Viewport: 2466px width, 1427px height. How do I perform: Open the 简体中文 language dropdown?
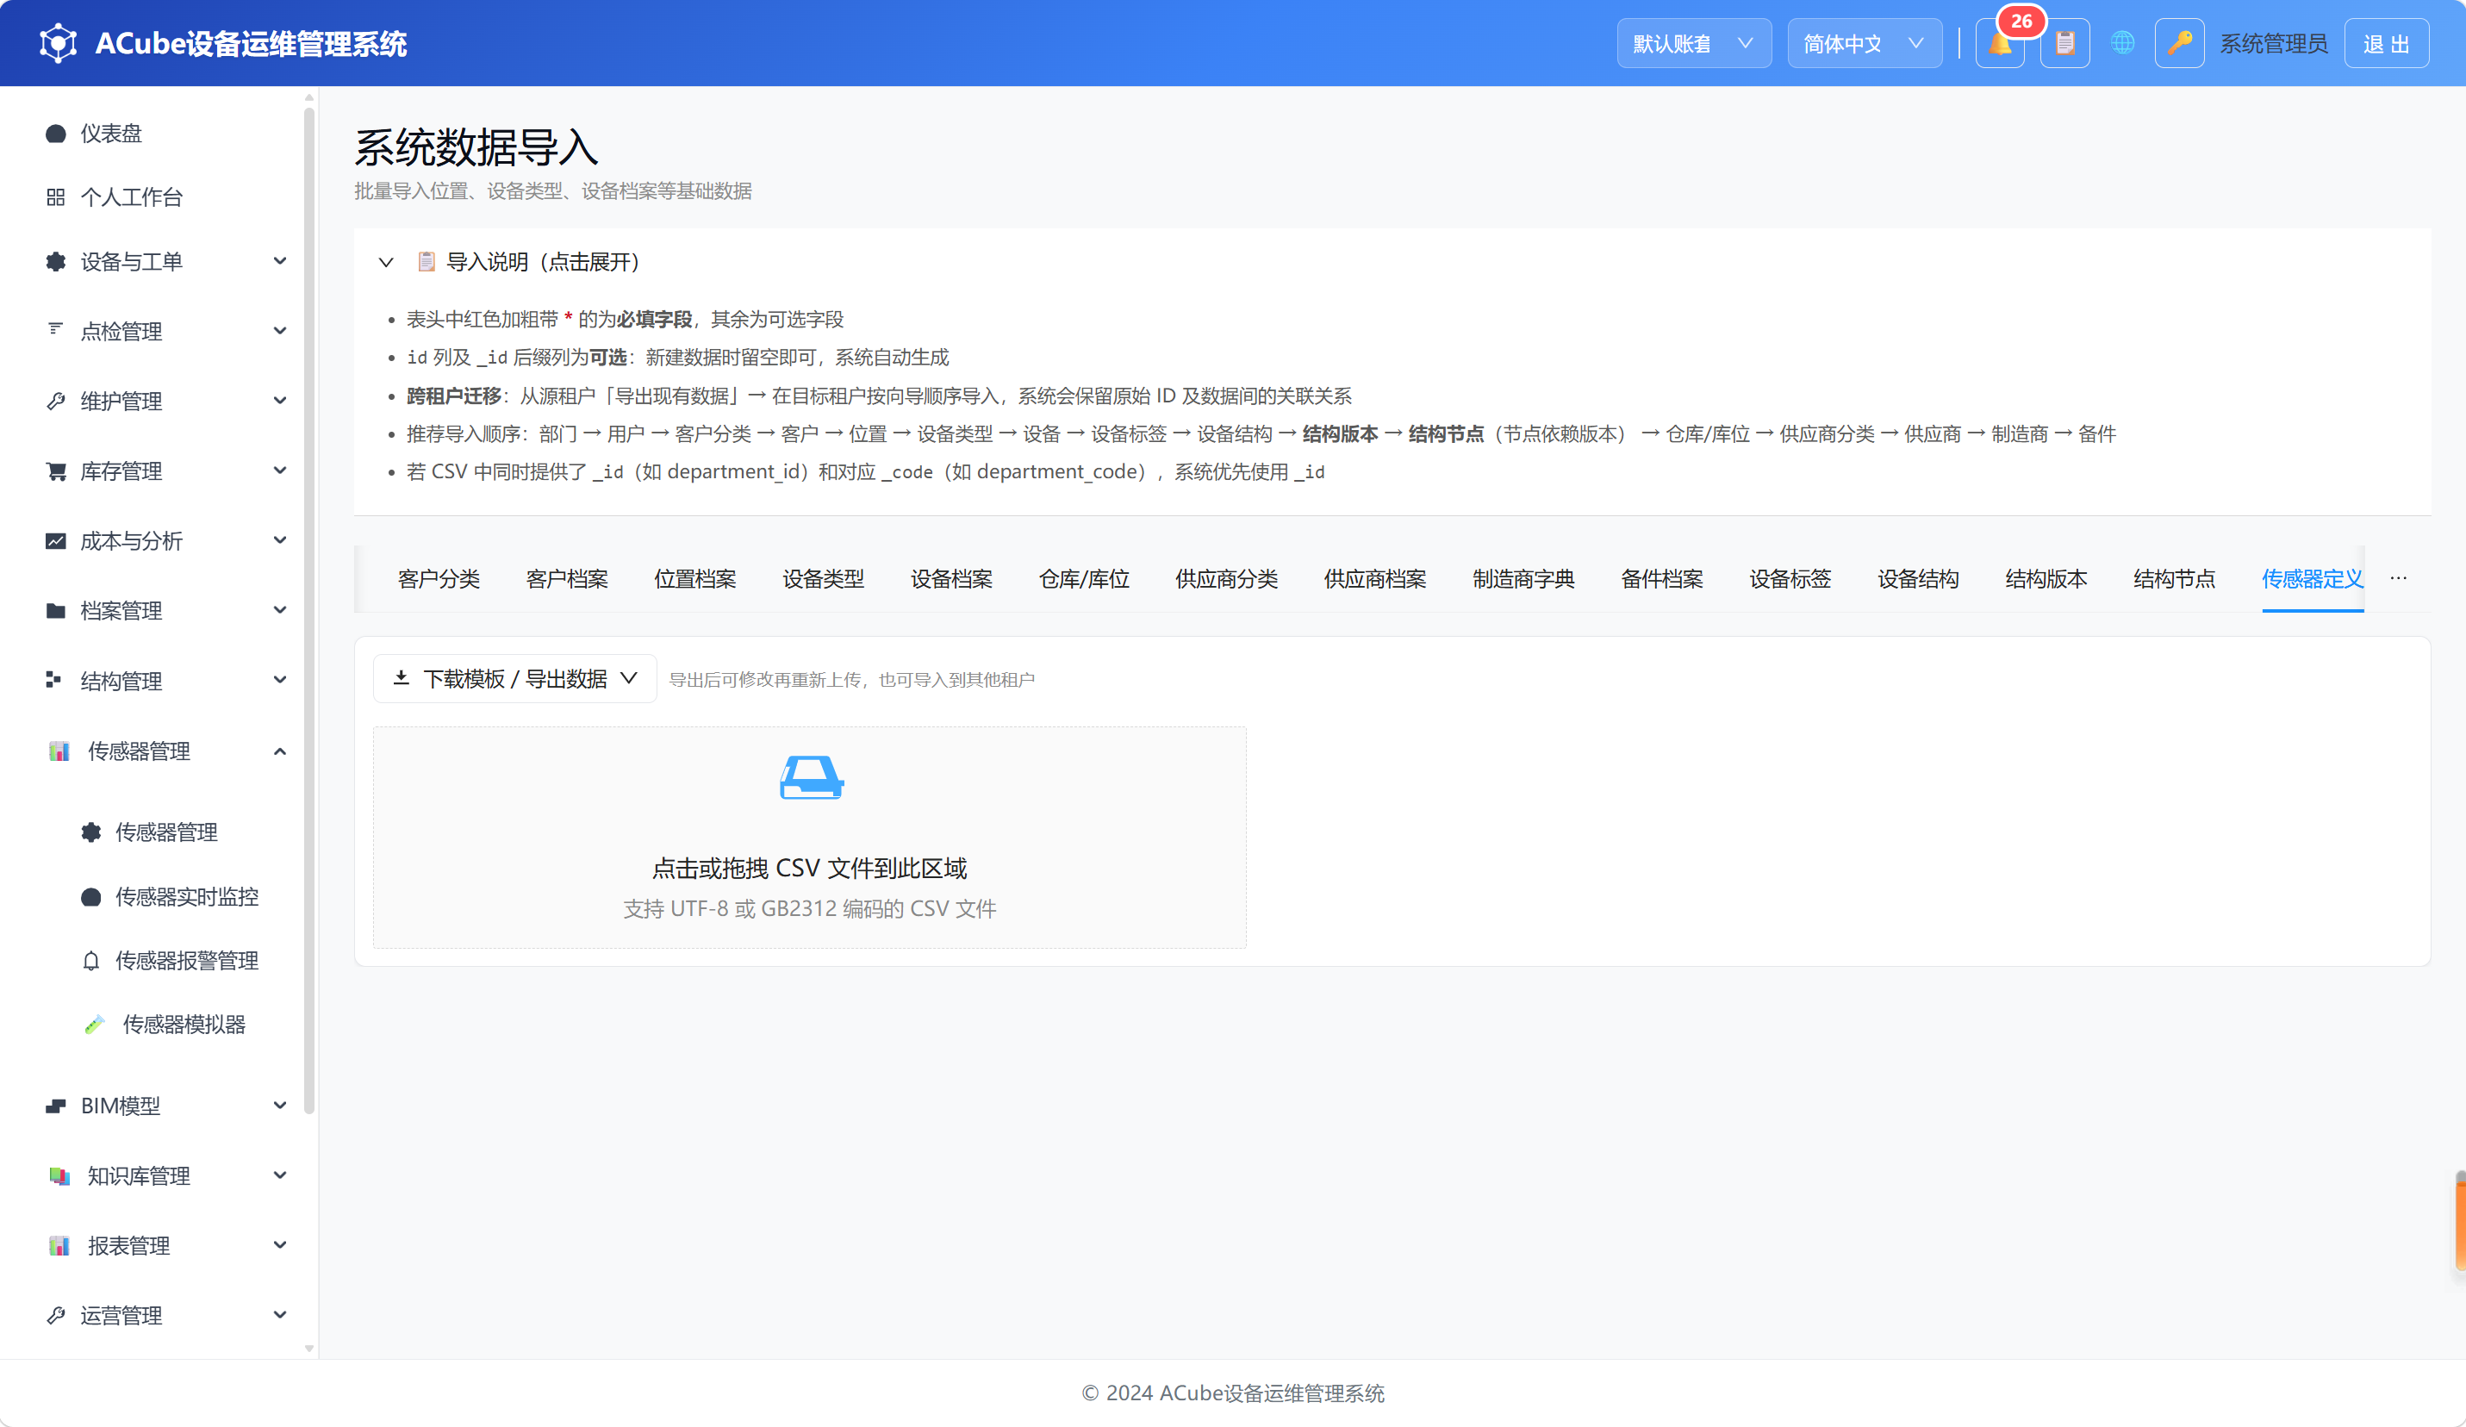[x=1865, y=44]
